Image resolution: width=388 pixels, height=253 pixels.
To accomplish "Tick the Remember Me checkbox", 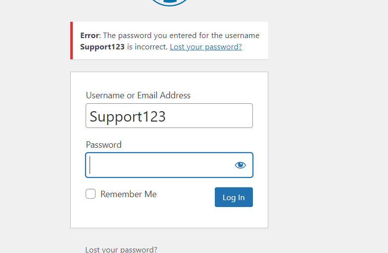I will click(91, 194).
